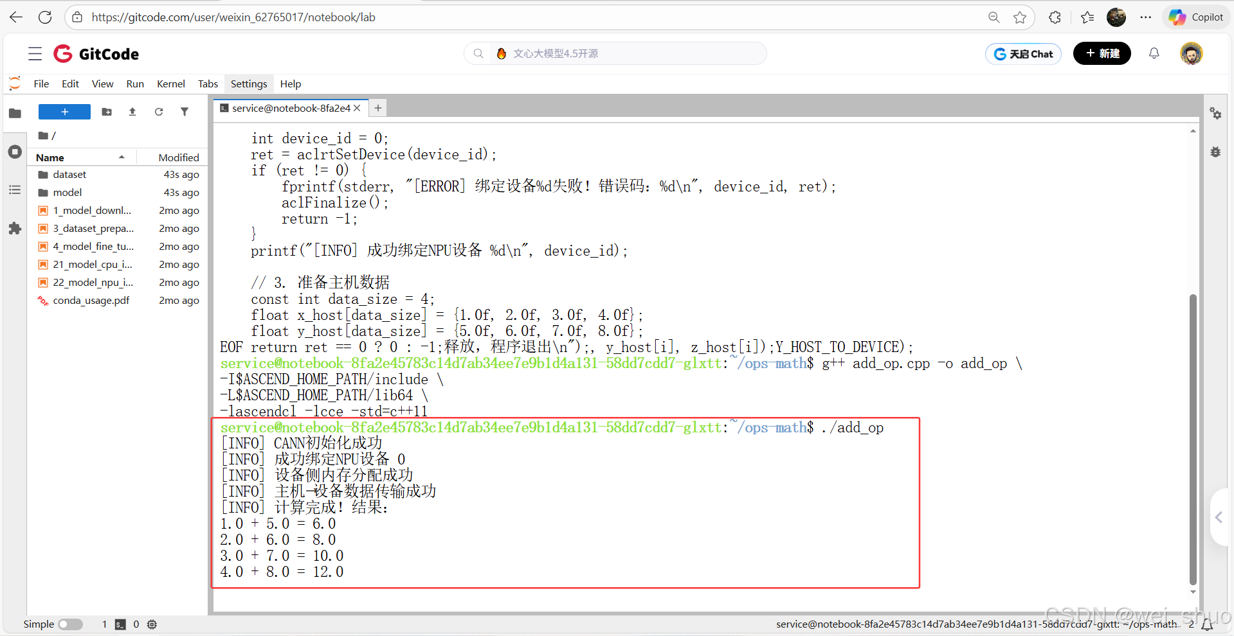Click the Jupyter logo icon
This screenshot has width=1234, height=636.
click(x=15, y=84)
